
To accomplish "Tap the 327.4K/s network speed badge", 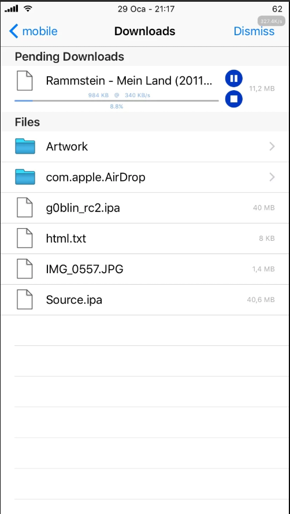I will pyautogui.click(x=269, y=21).
